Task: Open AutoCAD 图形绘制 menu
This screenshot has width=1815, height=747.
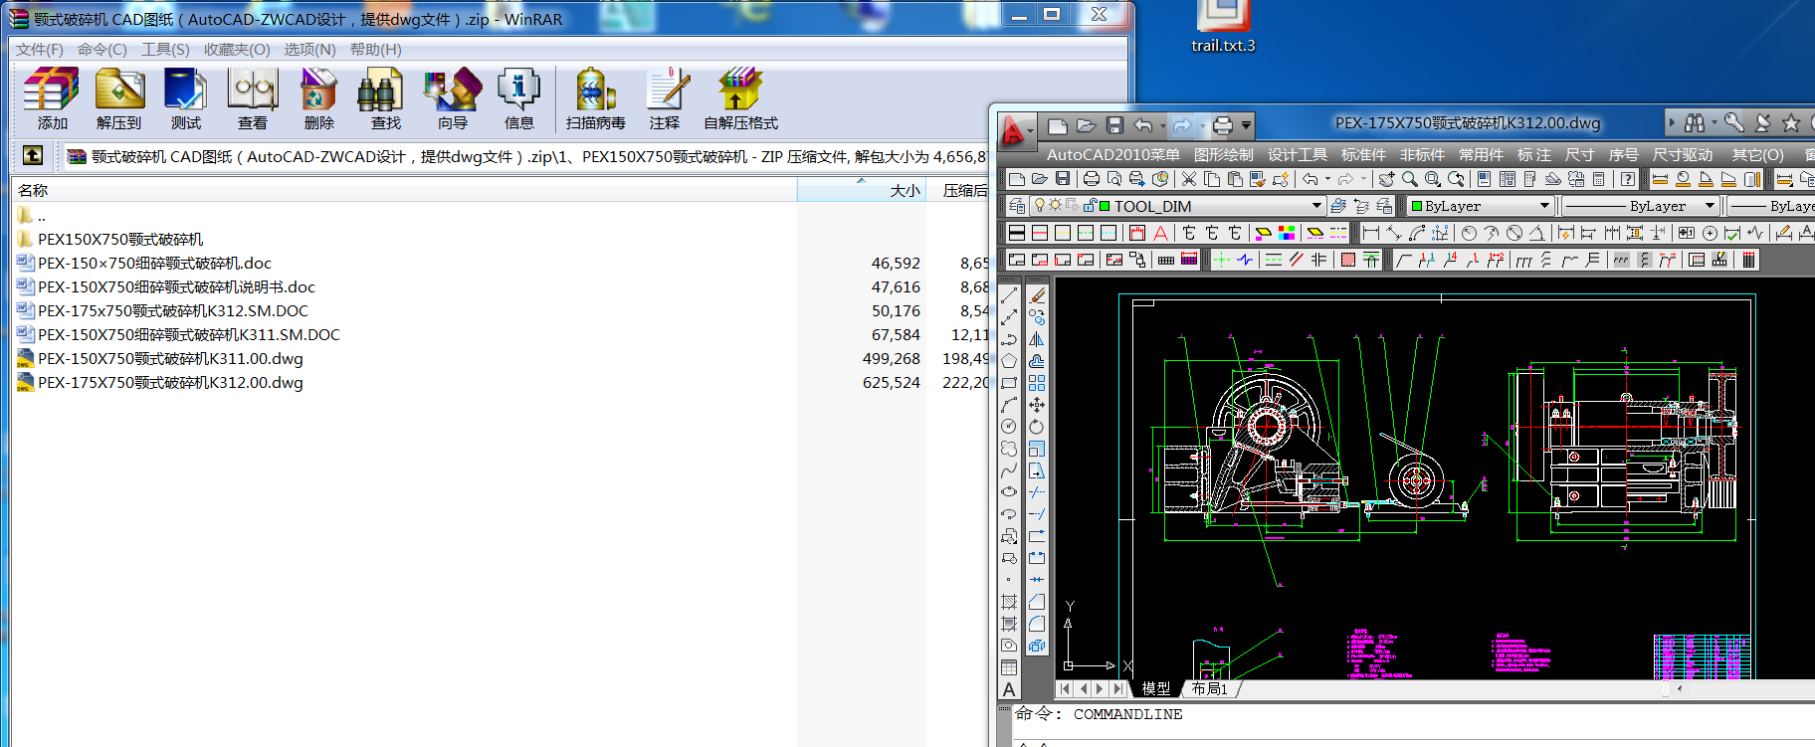Action: (x=1223, y=154)
